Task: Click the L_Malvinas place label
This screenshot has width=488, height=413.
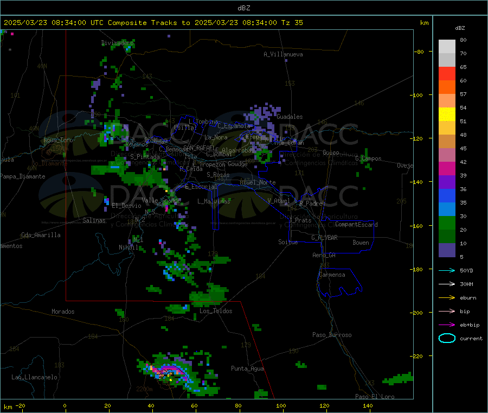Action: 214,201
